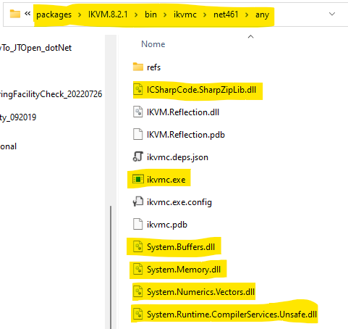Click the folder icon in the address bar
Viewport: 348px width, 329px height.
pos(15,14)
